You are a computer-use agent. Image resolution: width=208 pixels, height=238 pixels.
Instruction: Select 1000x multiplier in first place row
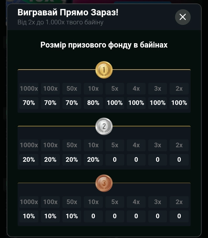coord(29,89)
